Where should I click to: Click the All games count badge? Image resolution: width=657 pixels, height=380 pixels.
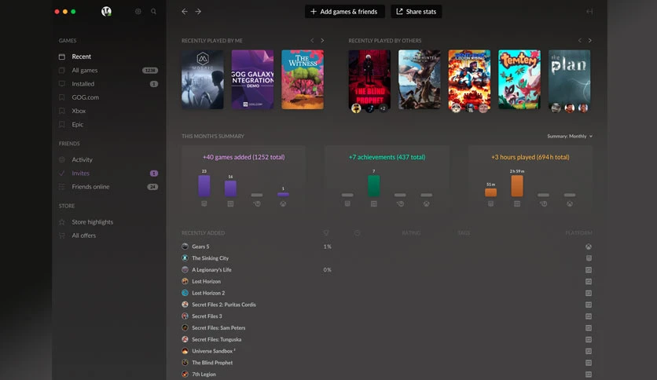point(150,71)
